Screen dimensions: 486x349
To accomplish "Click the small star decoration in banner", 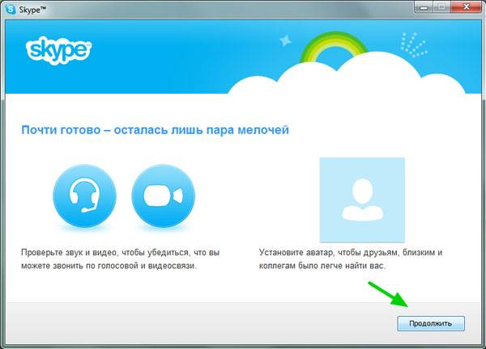I will (x=284, y=38).
